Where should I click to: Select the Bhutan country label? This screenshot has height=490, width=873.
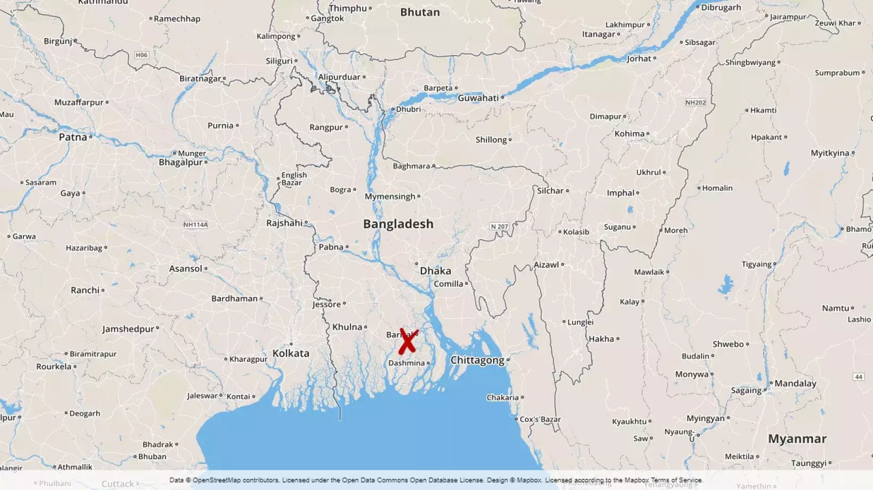pyautogui.click(x=420, y=12)
